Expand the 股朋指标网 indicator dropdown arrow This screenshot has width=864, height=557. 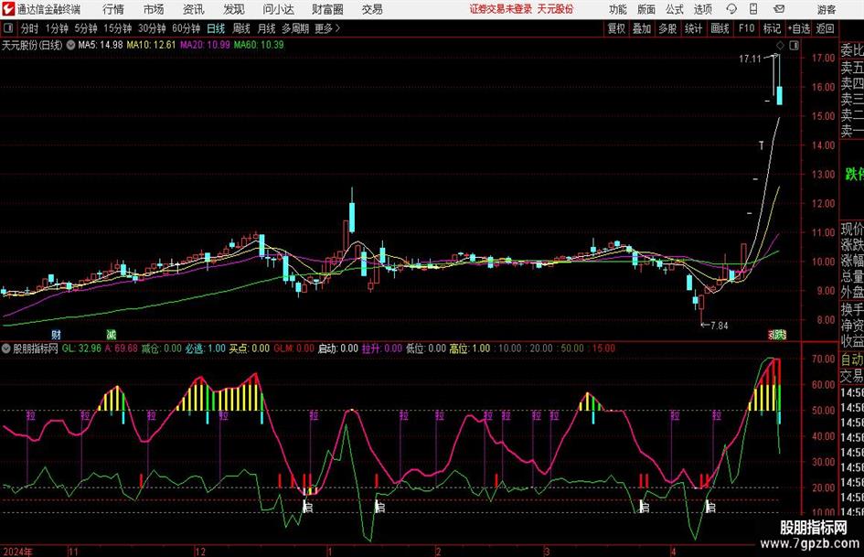click(5, 348)
